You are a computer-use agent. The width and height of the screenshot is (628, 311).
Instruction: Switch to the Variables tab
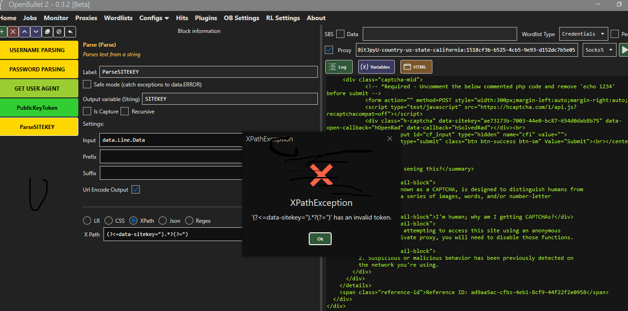pos(375,67)
